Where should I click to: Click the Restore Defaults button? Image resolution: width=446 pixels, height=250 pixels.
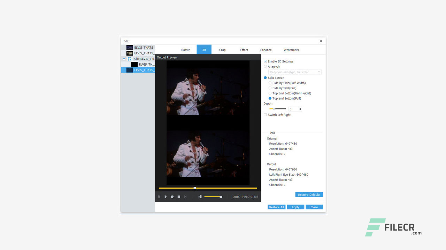tap(309, 195)
